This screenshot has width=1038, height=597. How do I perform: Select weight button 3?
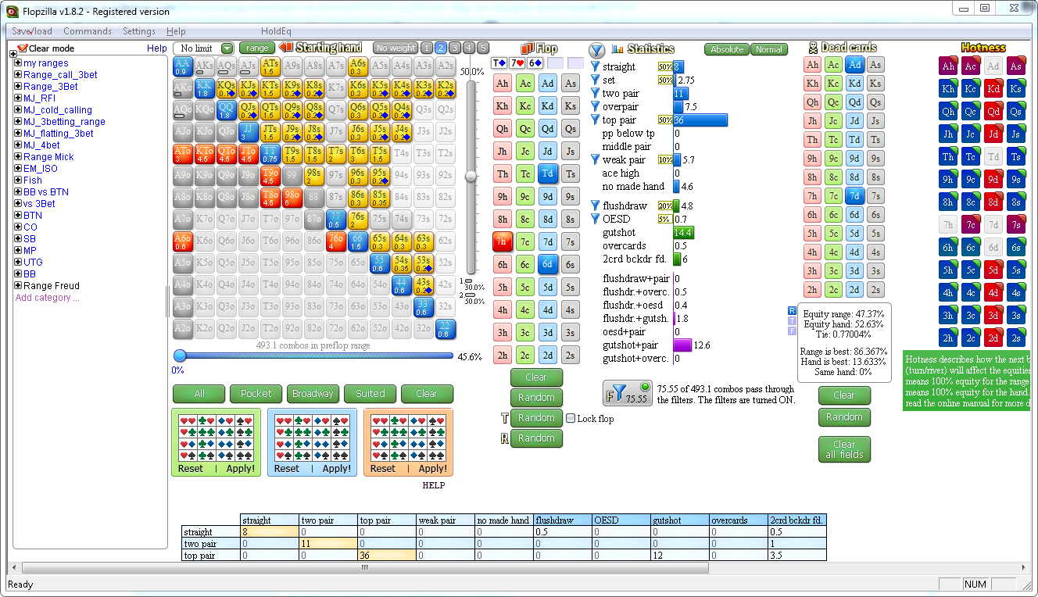pyautogui.click(x=455, y=48)
